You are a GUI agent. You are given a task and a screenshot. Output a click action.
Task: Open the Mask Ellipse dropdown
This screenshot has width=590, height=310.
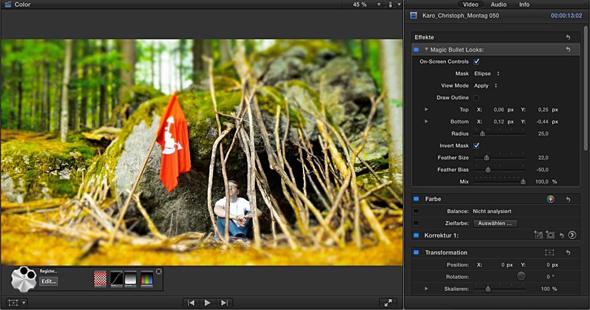[x=487, y=74]
